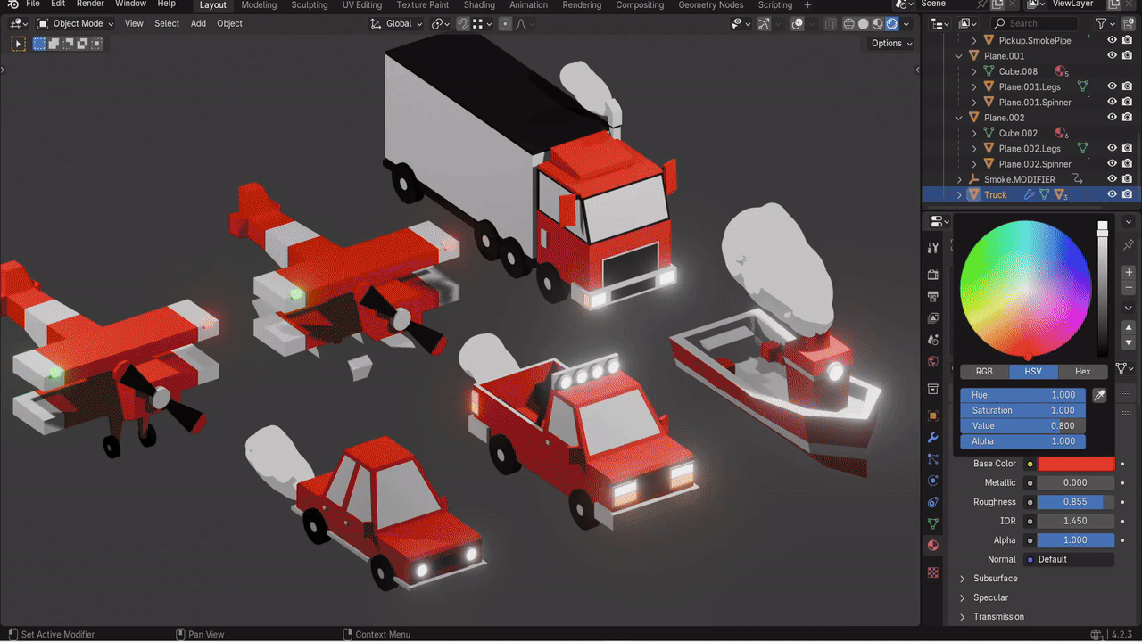1142x642 pixels.
Task: Select the Tweak selection tool
Action: pyautogui.click(x=18, y=43)
